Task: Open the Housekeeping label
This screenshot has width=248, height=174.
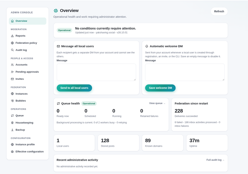Action: 24,123
